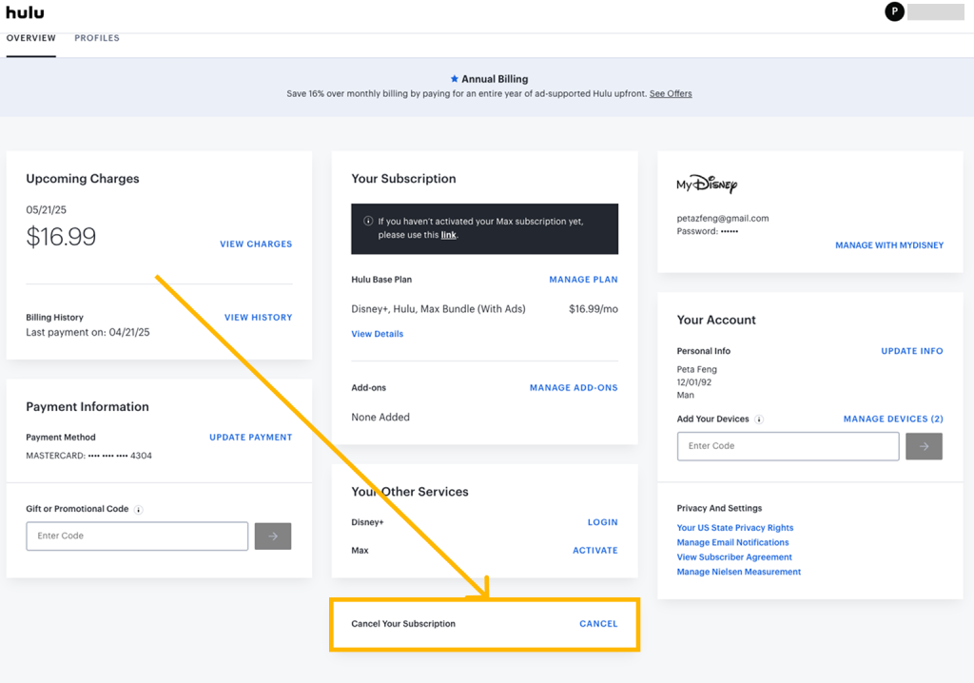The image size is (974, 683).
Task: Click Update Info for personal info
Action: 912,351
